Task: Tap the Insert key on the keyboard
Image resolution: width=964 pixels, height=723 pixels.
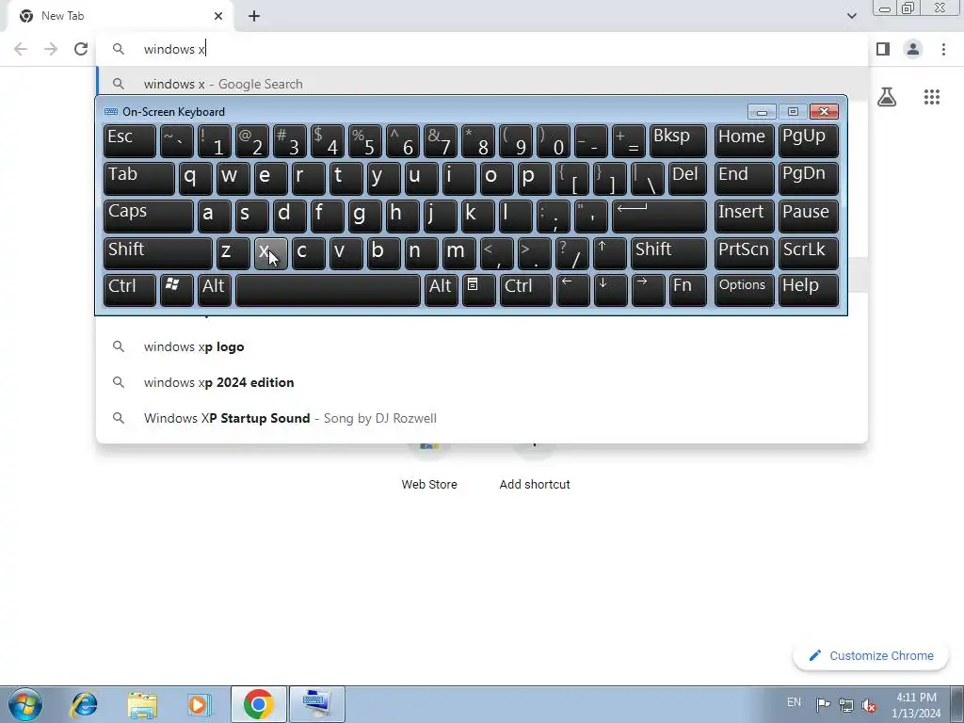Action: 744,216
